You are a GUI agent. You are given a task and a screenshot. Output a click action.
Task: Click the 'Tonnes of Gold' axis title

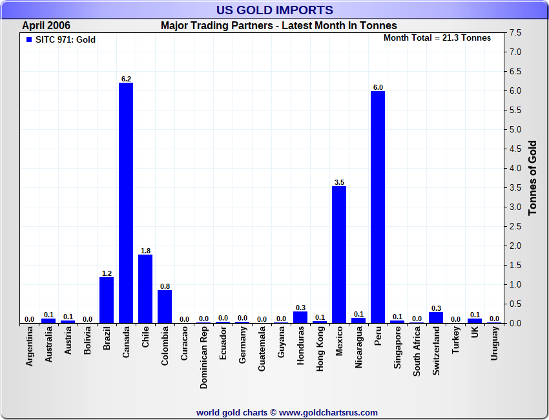pos(533,178)
